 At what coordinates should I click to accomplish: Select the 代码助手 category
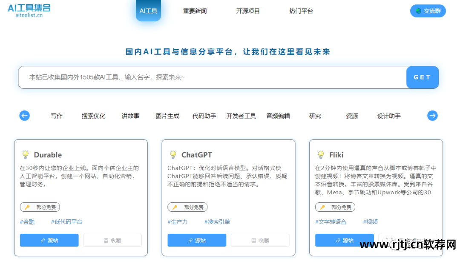coord(204,116)
